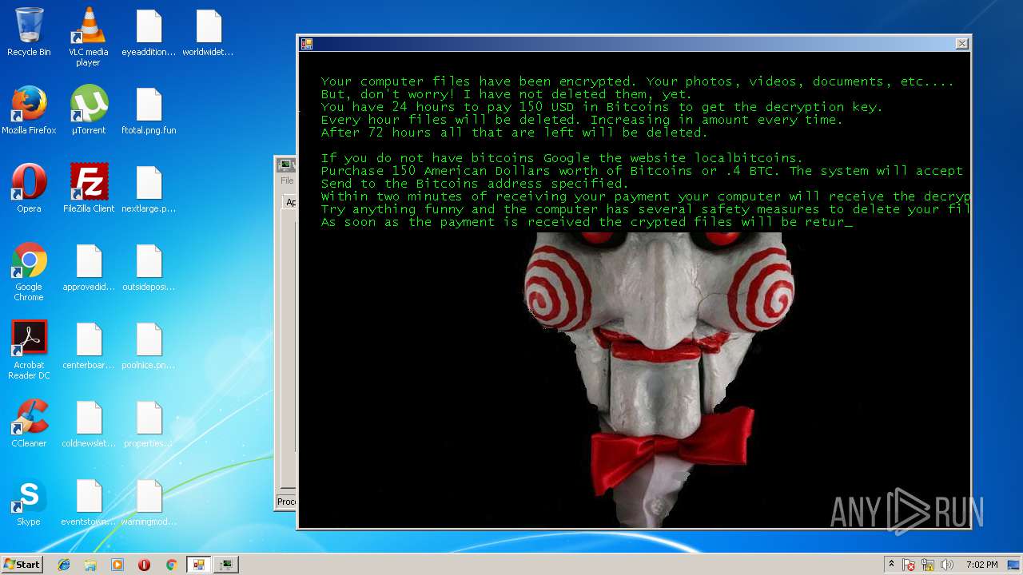1023x575 pixels.
Task: Open Windows Explorer folder in taskbar
Action: tap(90, 565)
